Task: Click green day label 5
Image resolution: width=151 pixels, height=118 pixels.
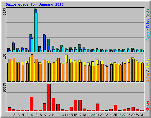Action: [27, 115]
